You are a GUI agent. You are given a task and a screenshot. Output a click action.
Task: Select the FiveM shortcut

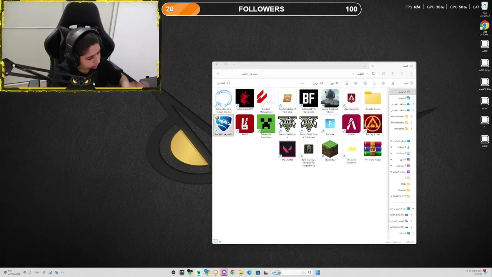pyautogui.click(x=351, y=125)
